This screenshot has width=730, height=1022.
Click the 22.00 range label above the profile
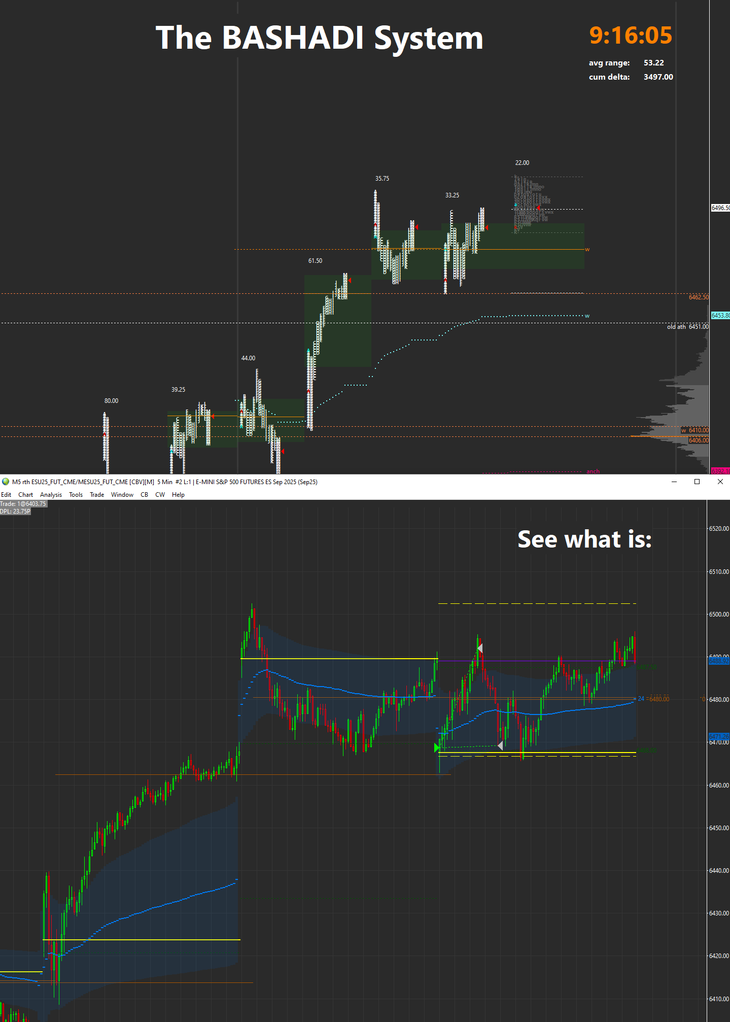pyautogui.click(x=522, y=163)
